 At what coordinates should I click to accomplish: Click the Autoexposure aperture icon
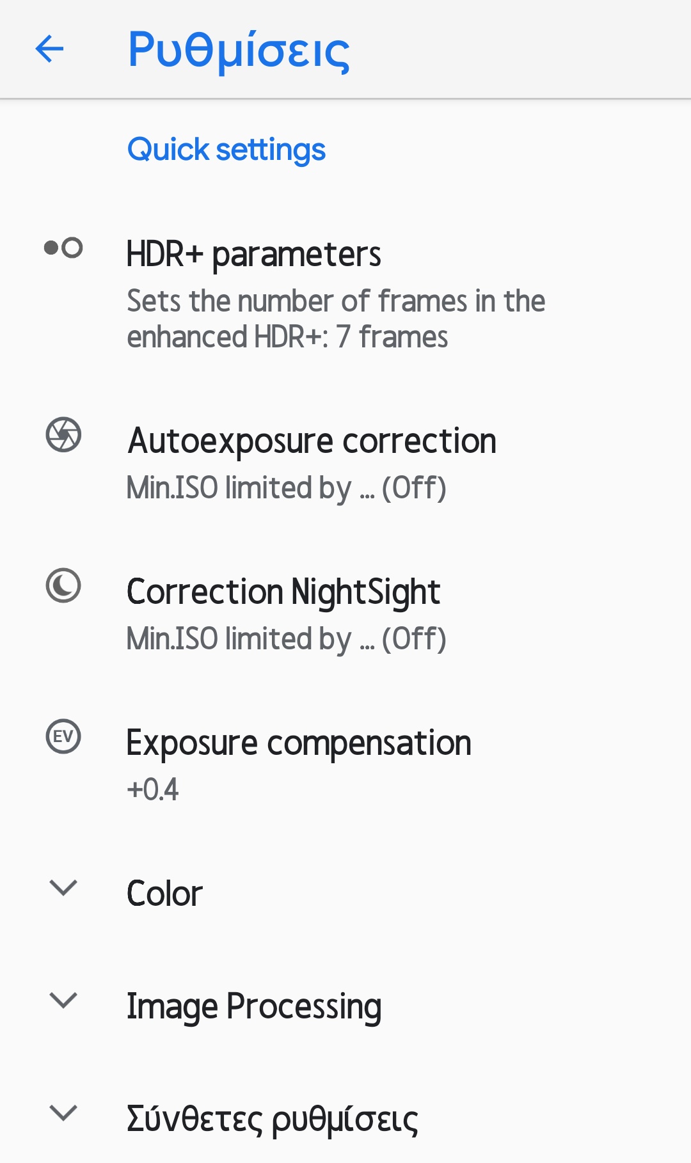pos(63,435)
